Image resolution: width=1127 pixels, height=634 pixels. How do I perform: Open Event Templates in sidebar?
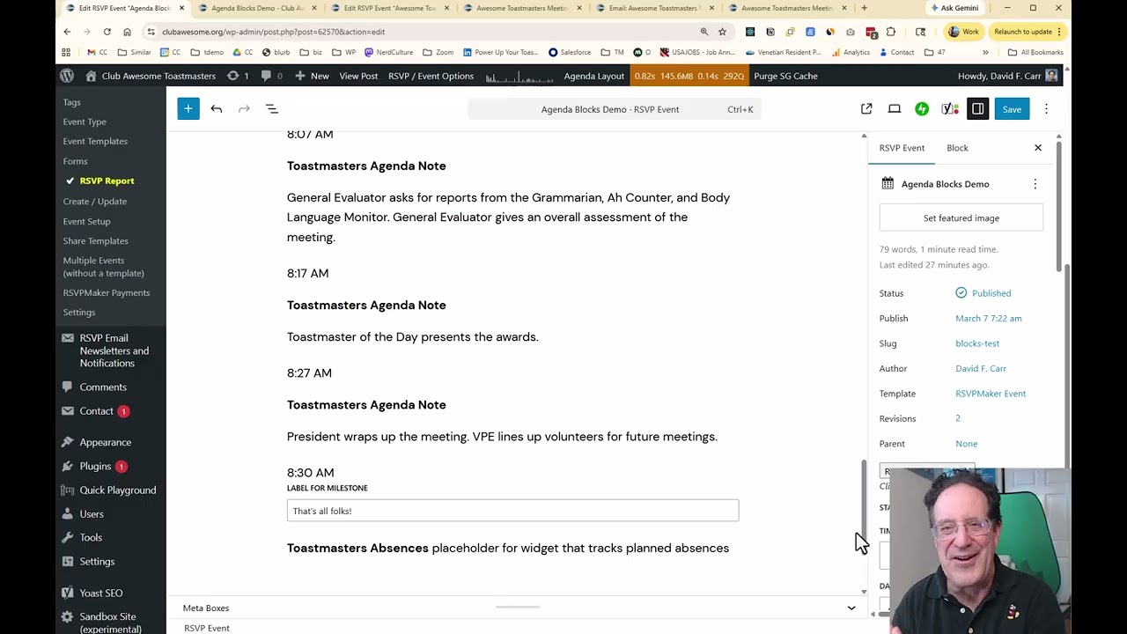click(95, 141)
